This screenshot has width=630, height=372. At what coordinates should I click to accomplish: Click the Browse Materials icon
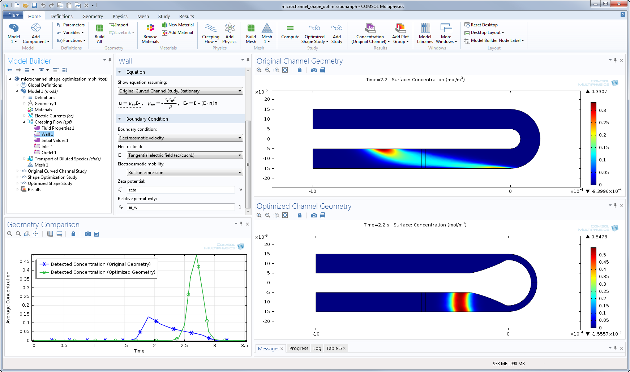pyautogui.click(x=150, y=28)
